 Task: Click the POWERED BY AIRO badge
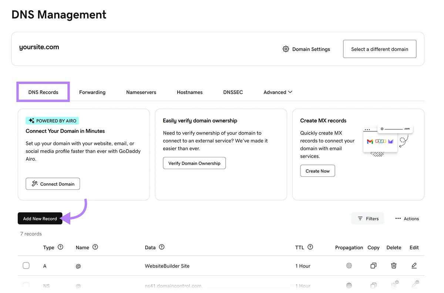coord(52,121)
